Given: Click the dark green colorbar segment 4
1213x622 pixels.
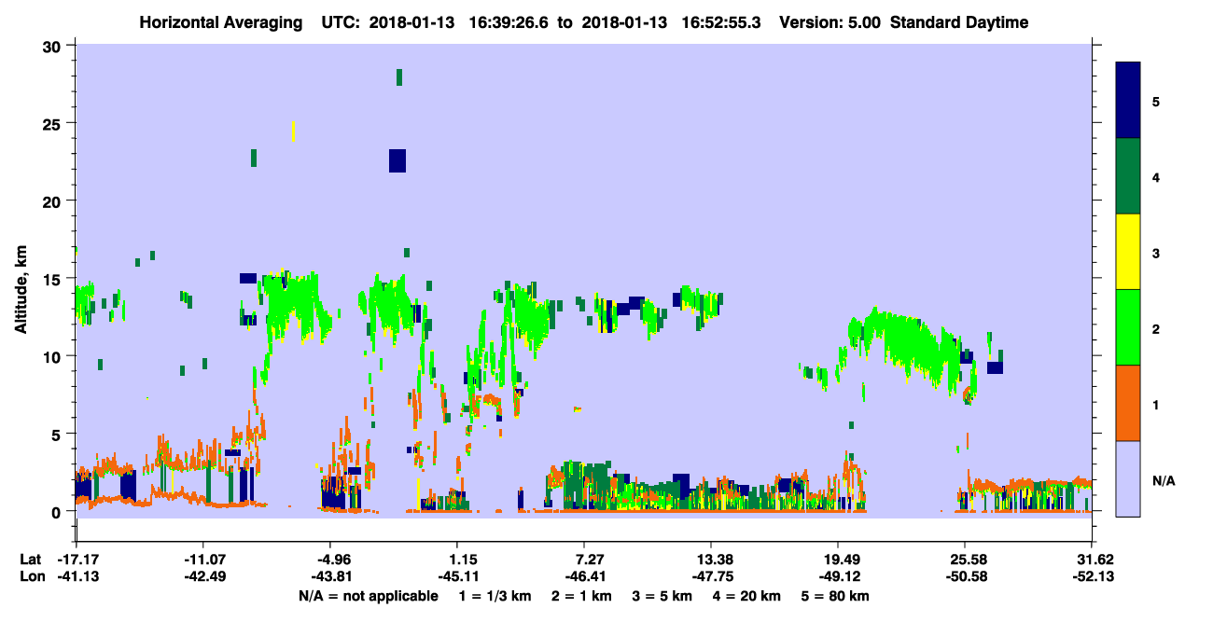Looking at the screenshot, I should coord(1128,176).
